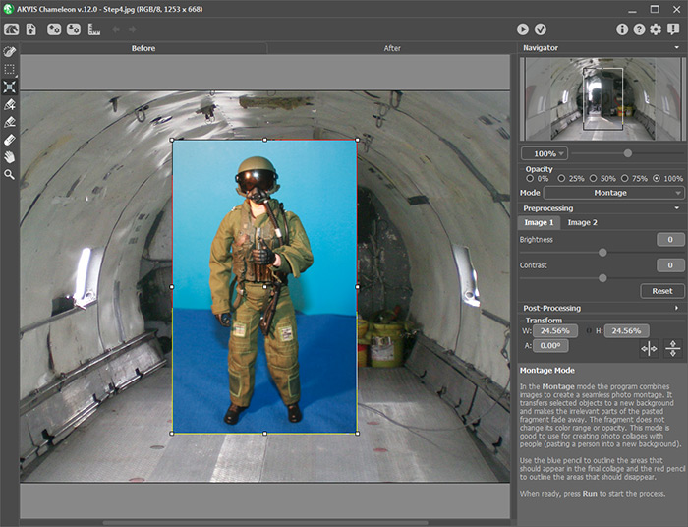Adjust the Contrast slider handle
This screenshot has height=527, width=688.
[x=602, y=278]
